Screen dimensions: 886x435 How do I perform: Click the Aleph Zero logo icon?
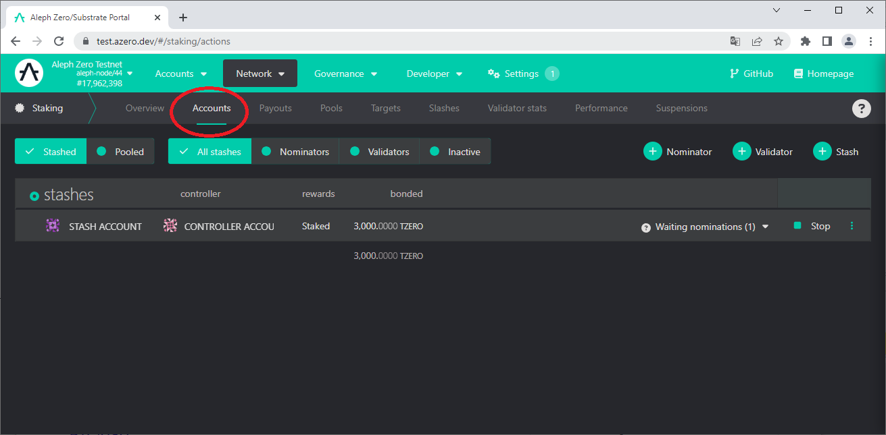pos(29,73)
